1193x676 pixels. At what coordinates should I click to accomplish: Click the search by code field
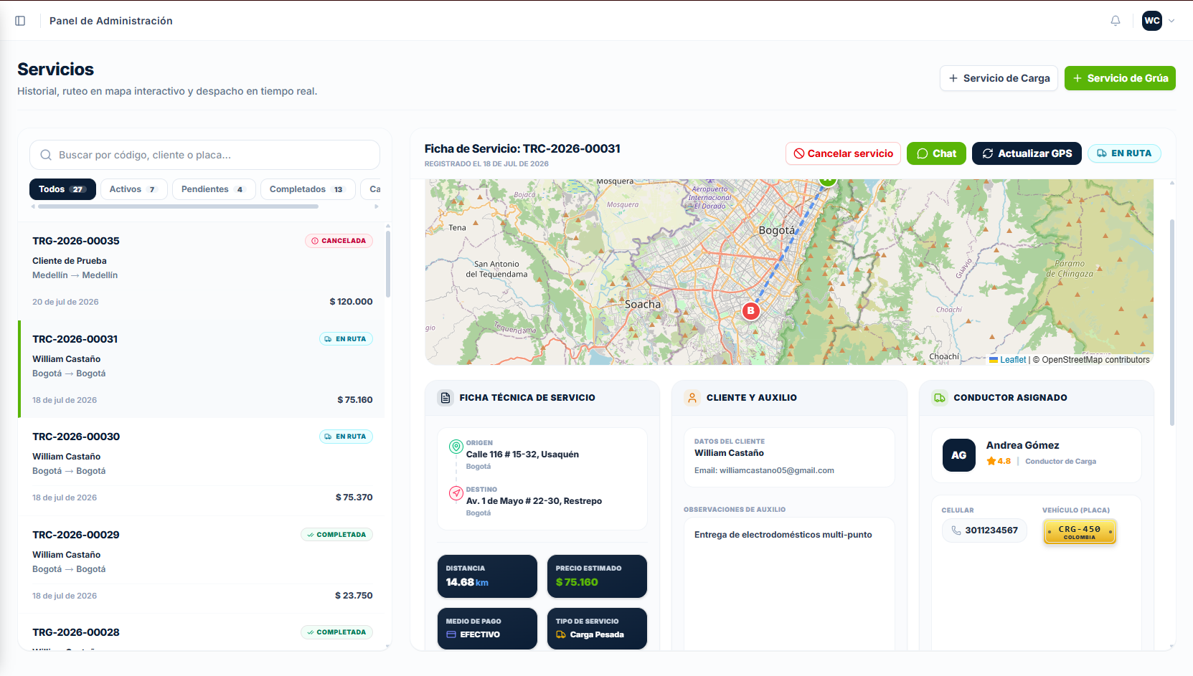pos(204,155)
